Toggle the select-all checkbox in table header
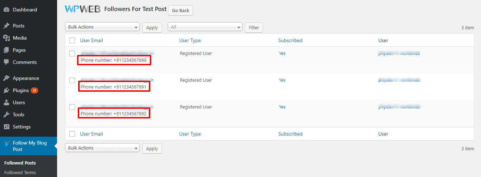Viewport: 481px width, 177px height. tap(72, 40)
